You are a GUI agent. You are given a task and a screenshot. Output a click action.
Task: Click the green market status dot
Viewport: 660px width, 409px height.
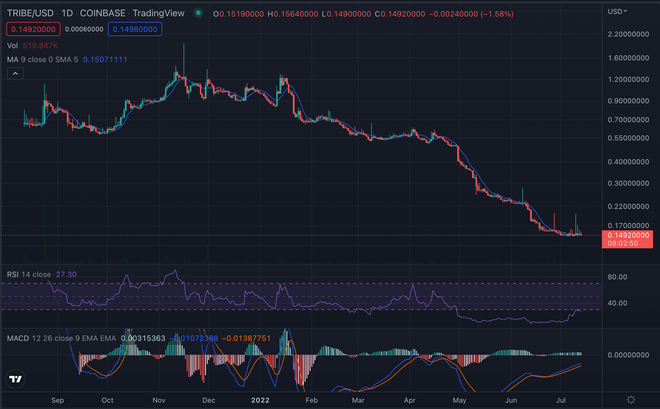198,13
